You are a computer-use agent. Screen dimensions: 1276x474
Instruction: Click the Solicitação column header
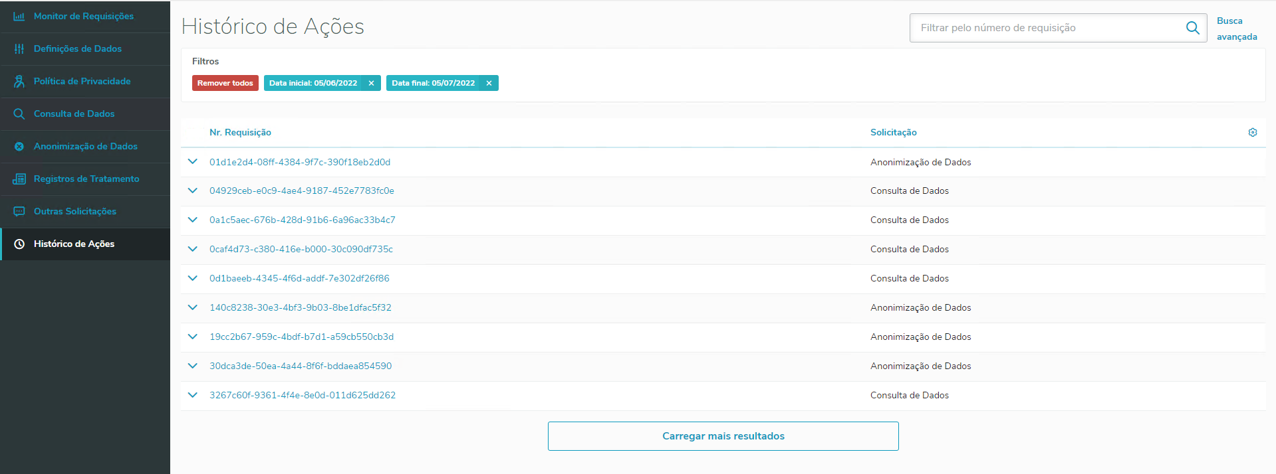click(x=894, y=132)
